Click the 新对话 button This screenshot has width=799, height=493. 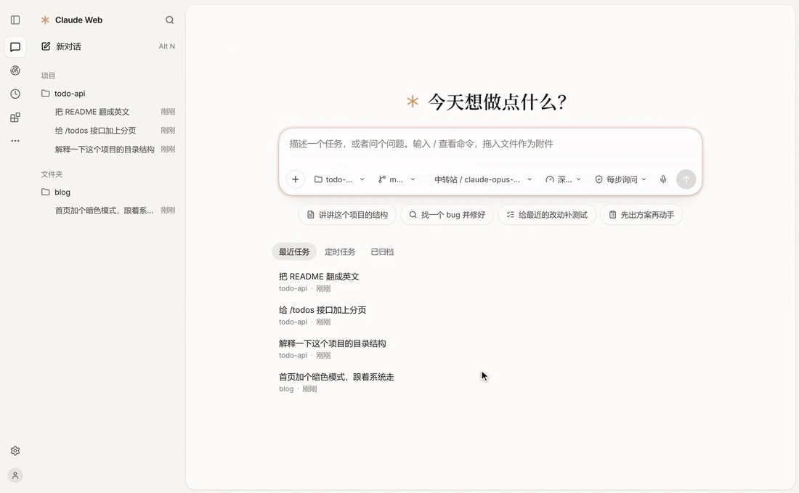[108, 46]
